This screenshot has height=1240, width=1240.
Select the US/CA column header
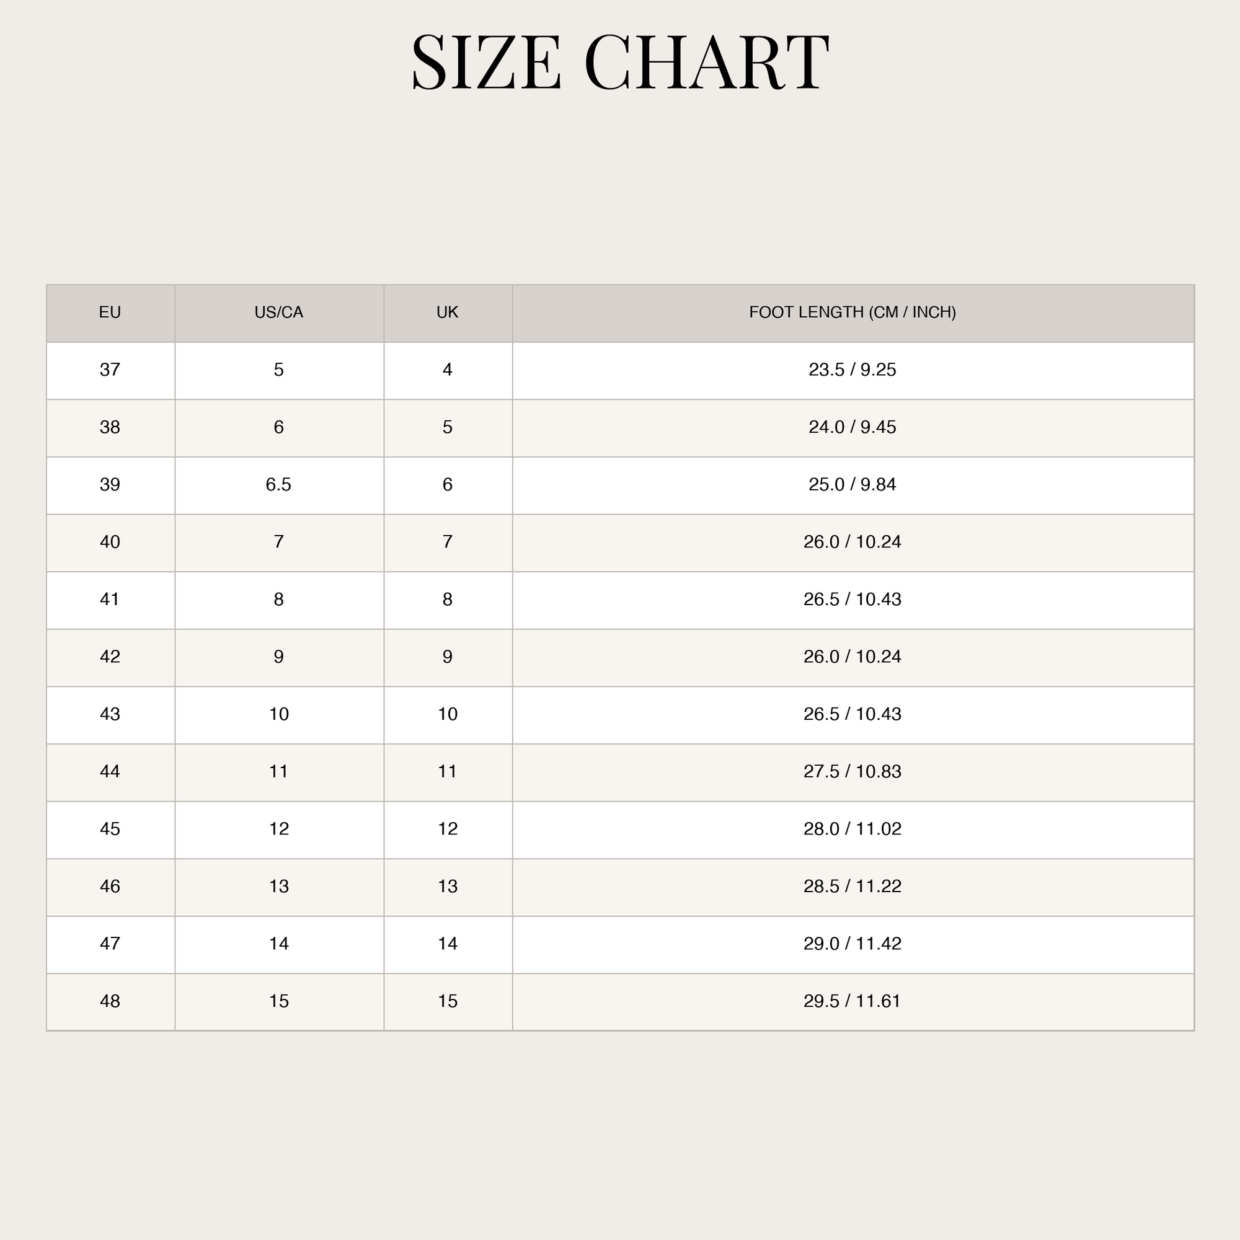(279, 313)
